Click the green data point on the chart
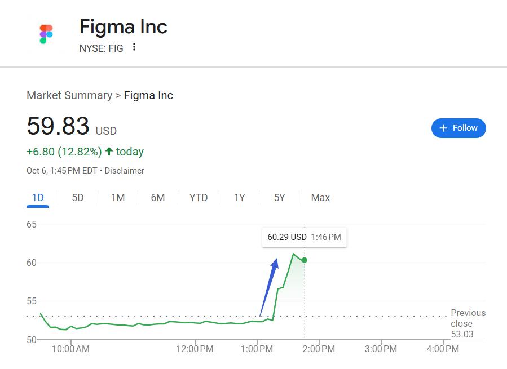The height and width of the screenshot is (369, 507). 305,260
